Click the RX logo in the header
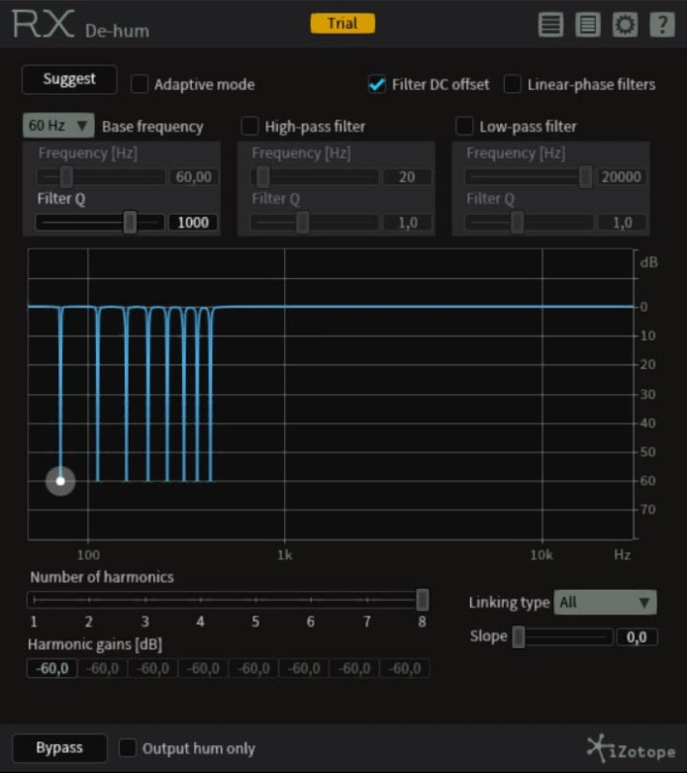The width and height of the screenshot is (687, 773). pos(44,25)
